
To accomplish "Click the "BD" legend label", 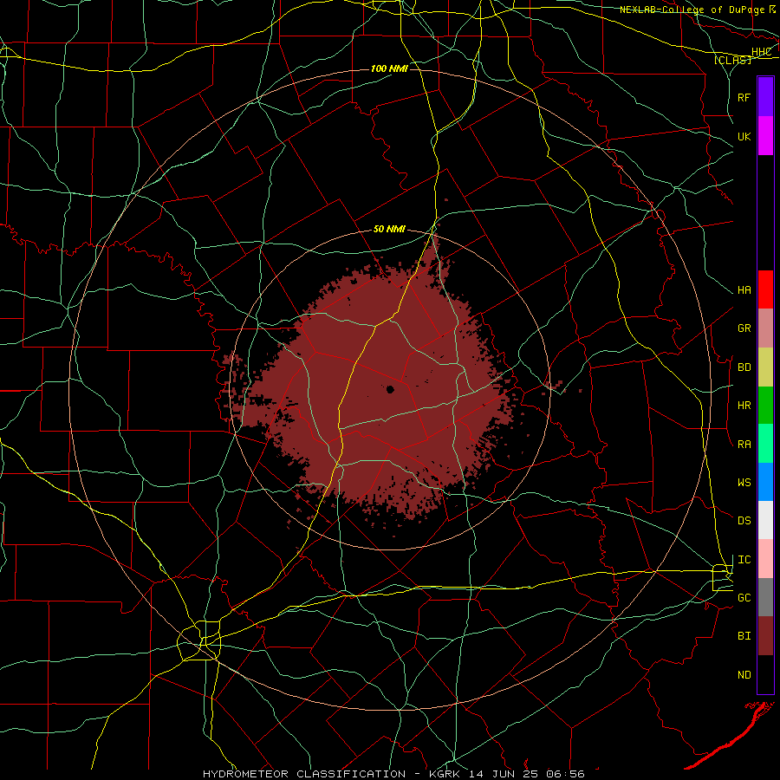I will [744, 367].
